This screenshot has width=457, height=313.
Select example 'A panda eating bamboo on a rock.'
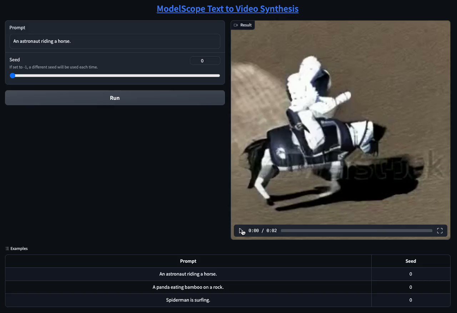pos(188,287)
